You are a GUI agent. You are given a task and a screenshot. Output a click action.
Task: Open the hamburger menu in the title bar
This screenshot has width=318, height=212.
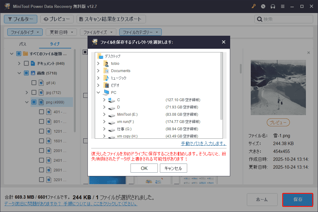coord(283,6)
